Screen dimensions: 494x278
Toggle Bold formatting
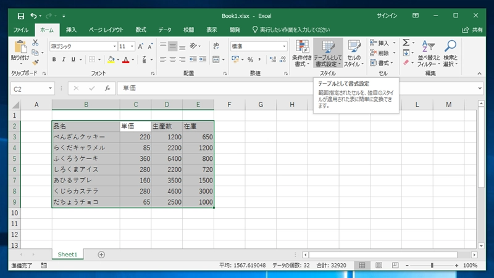pos(54,59)
